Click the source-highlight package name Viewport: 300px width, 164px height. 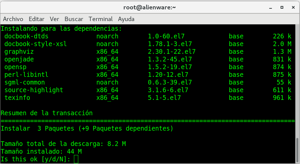[34, 90]
